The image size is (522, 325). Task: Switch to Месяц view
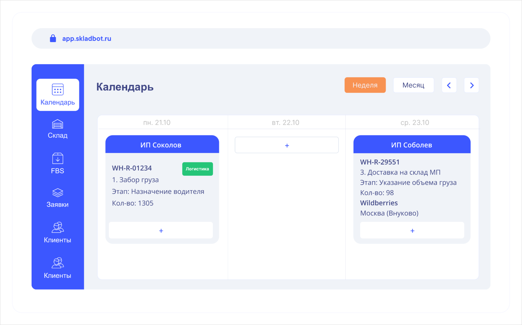pyautogui.click(x=413, y=85)
